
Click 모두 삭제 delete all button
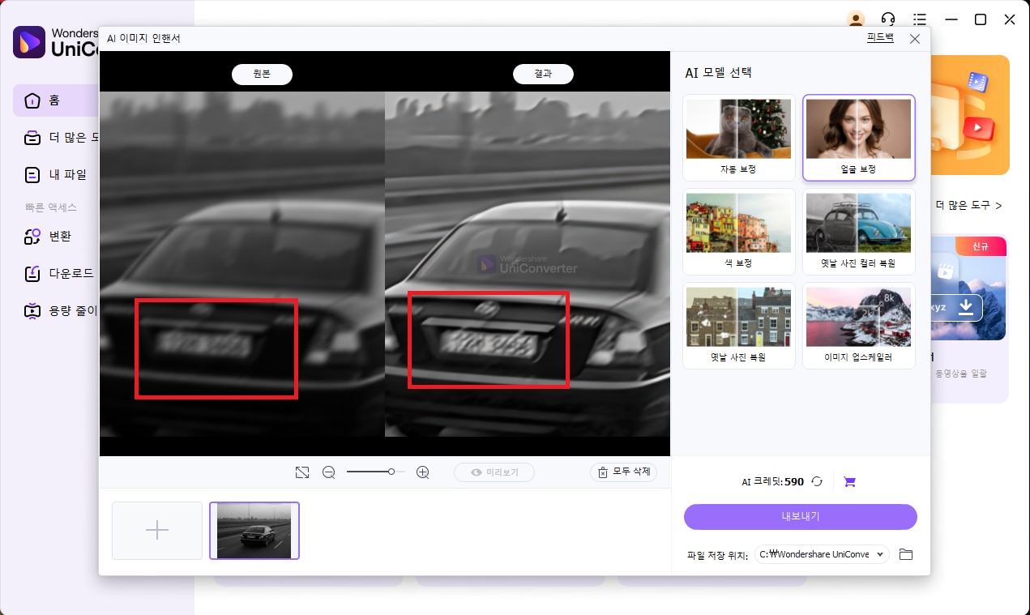click(623, 472)
